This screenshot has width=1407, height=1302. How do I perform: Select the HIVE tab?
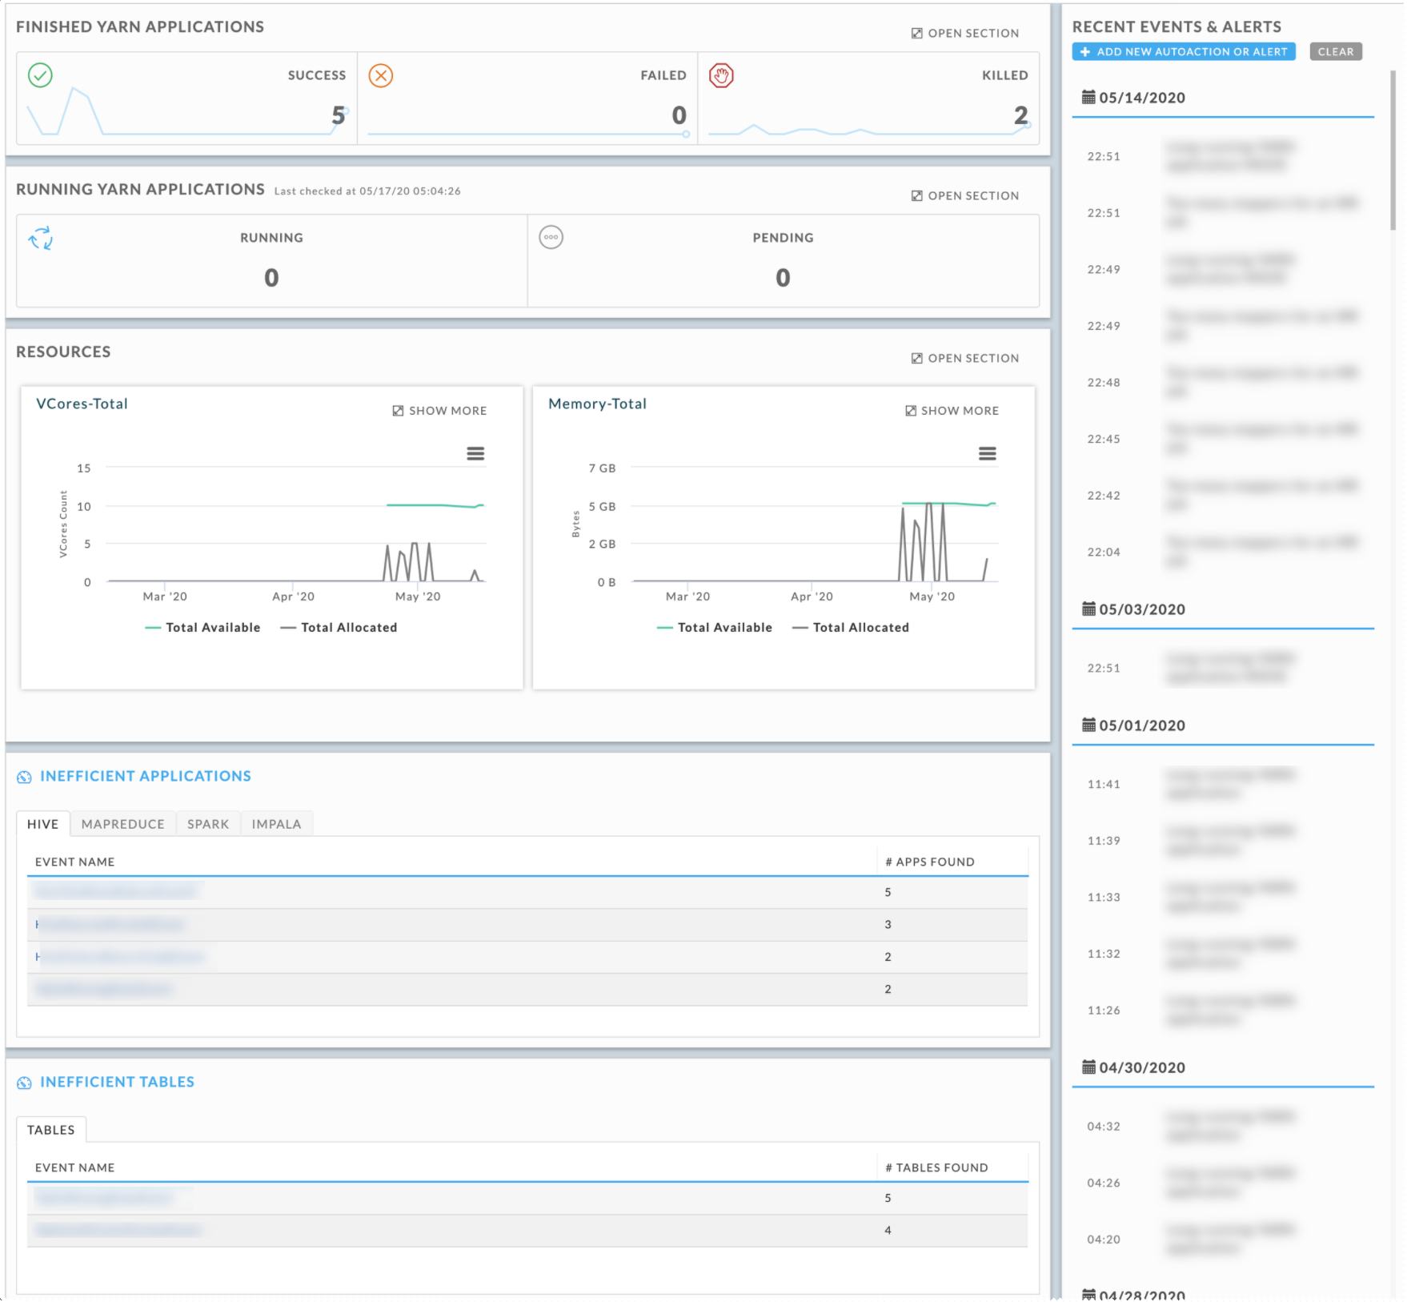[43, 824]
